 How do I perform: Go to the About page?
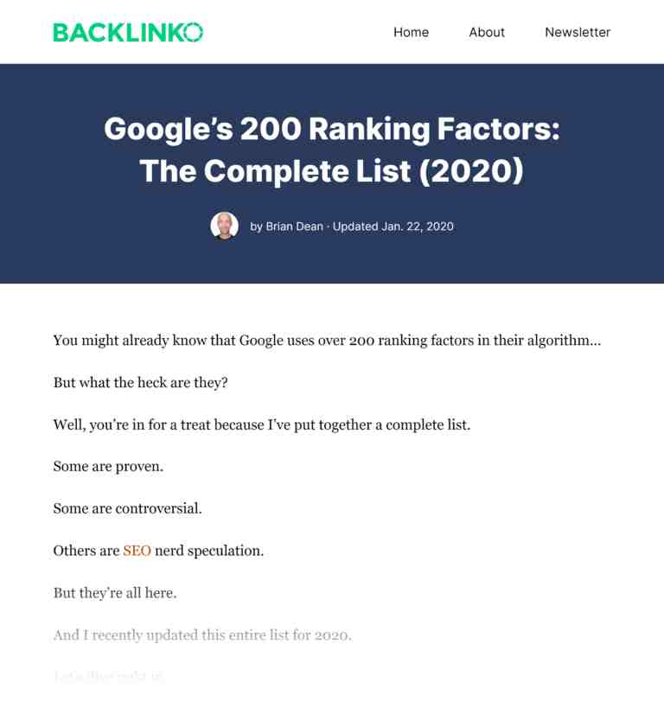[487, 32]
